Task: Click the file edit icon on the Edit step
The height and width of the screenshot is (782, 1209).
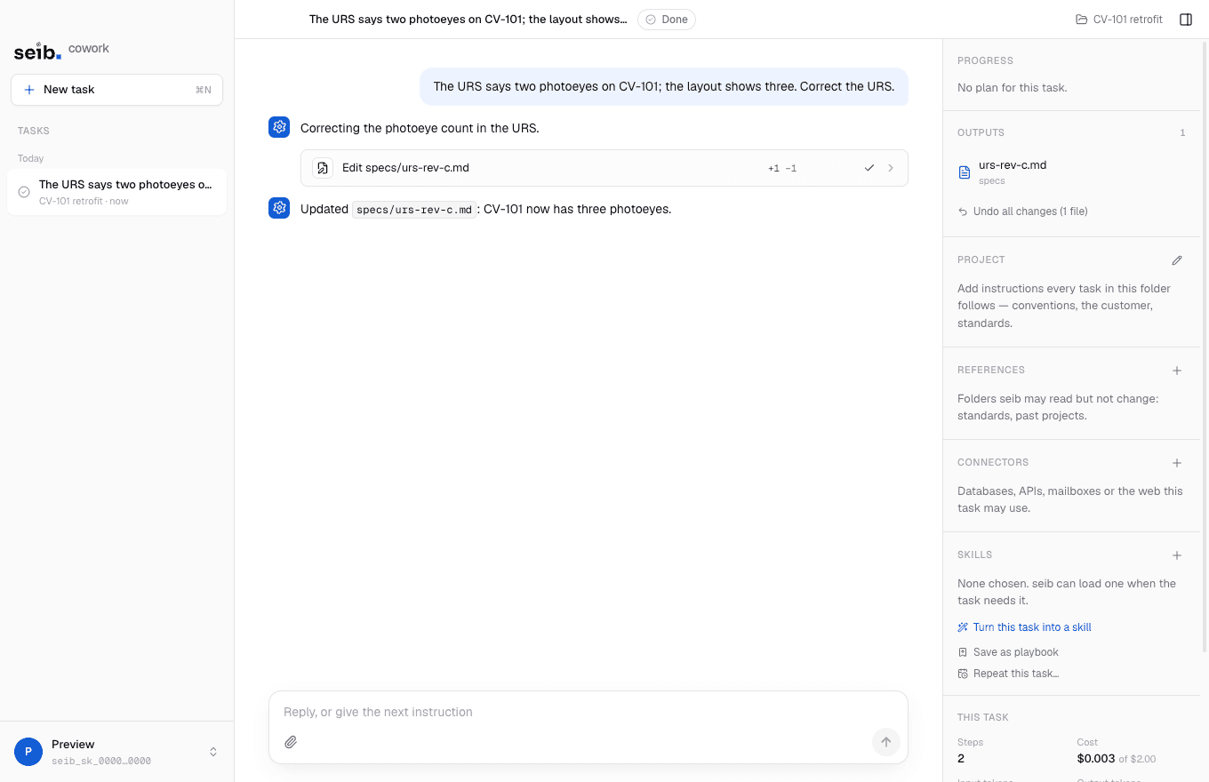Action: click(x=323, y=168)
